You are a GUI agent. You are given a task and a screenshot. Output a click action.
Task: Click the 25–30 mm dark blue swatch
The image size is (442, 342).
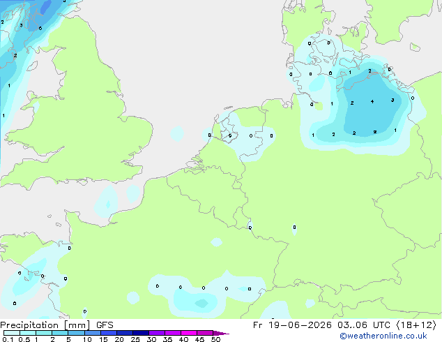(x=141, y=333)
